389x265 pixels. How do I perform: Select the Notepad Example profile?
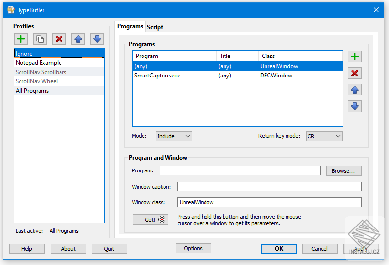(x=39, y=63)
